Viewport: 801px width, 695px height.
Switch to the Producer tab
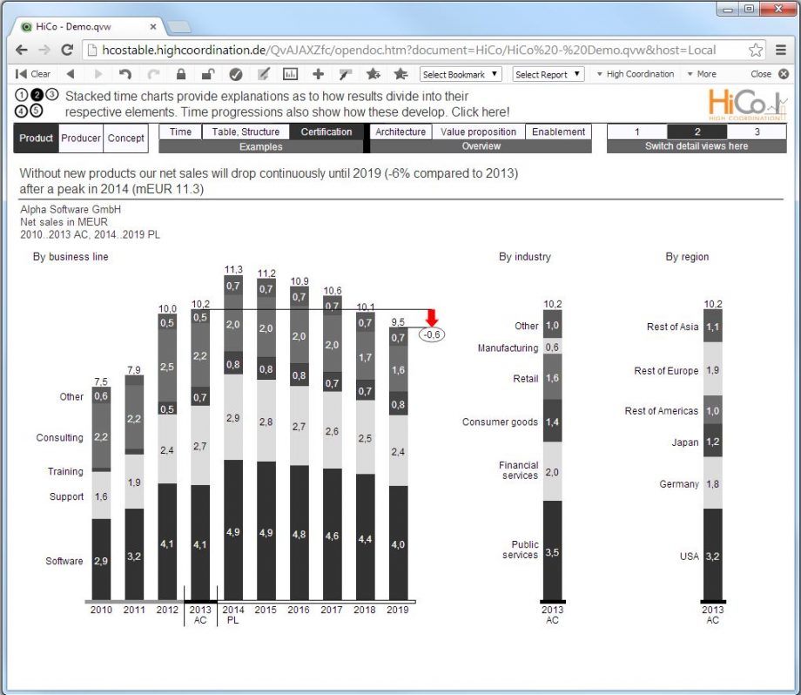pyautogui.click(x=80, y=138)
